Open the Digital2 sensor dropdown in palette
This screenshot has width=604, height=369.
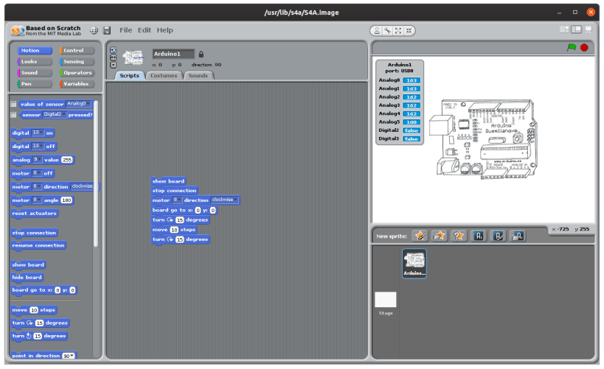(x=54, y=115)
